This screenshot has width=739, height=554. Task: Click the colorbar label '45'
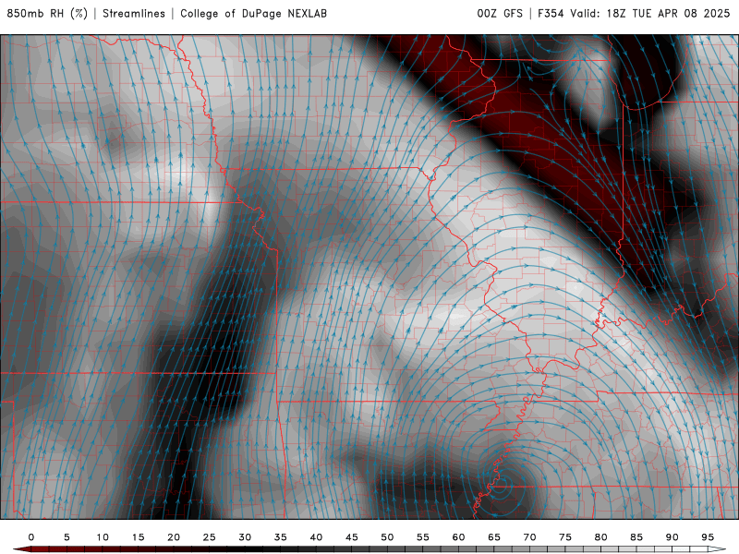[352, 537]
